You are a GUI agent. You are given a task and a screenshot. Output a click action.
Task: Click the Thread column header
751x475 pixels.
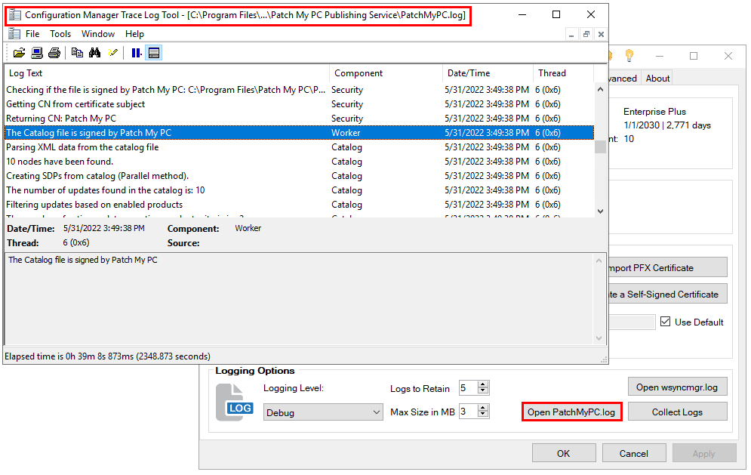[563, 72]
